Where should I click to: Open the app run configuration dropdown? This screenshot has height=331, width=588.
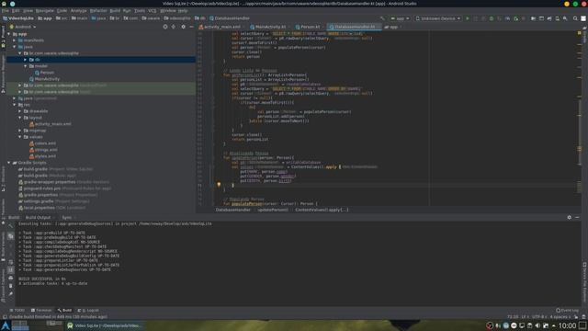click(401, 18)
